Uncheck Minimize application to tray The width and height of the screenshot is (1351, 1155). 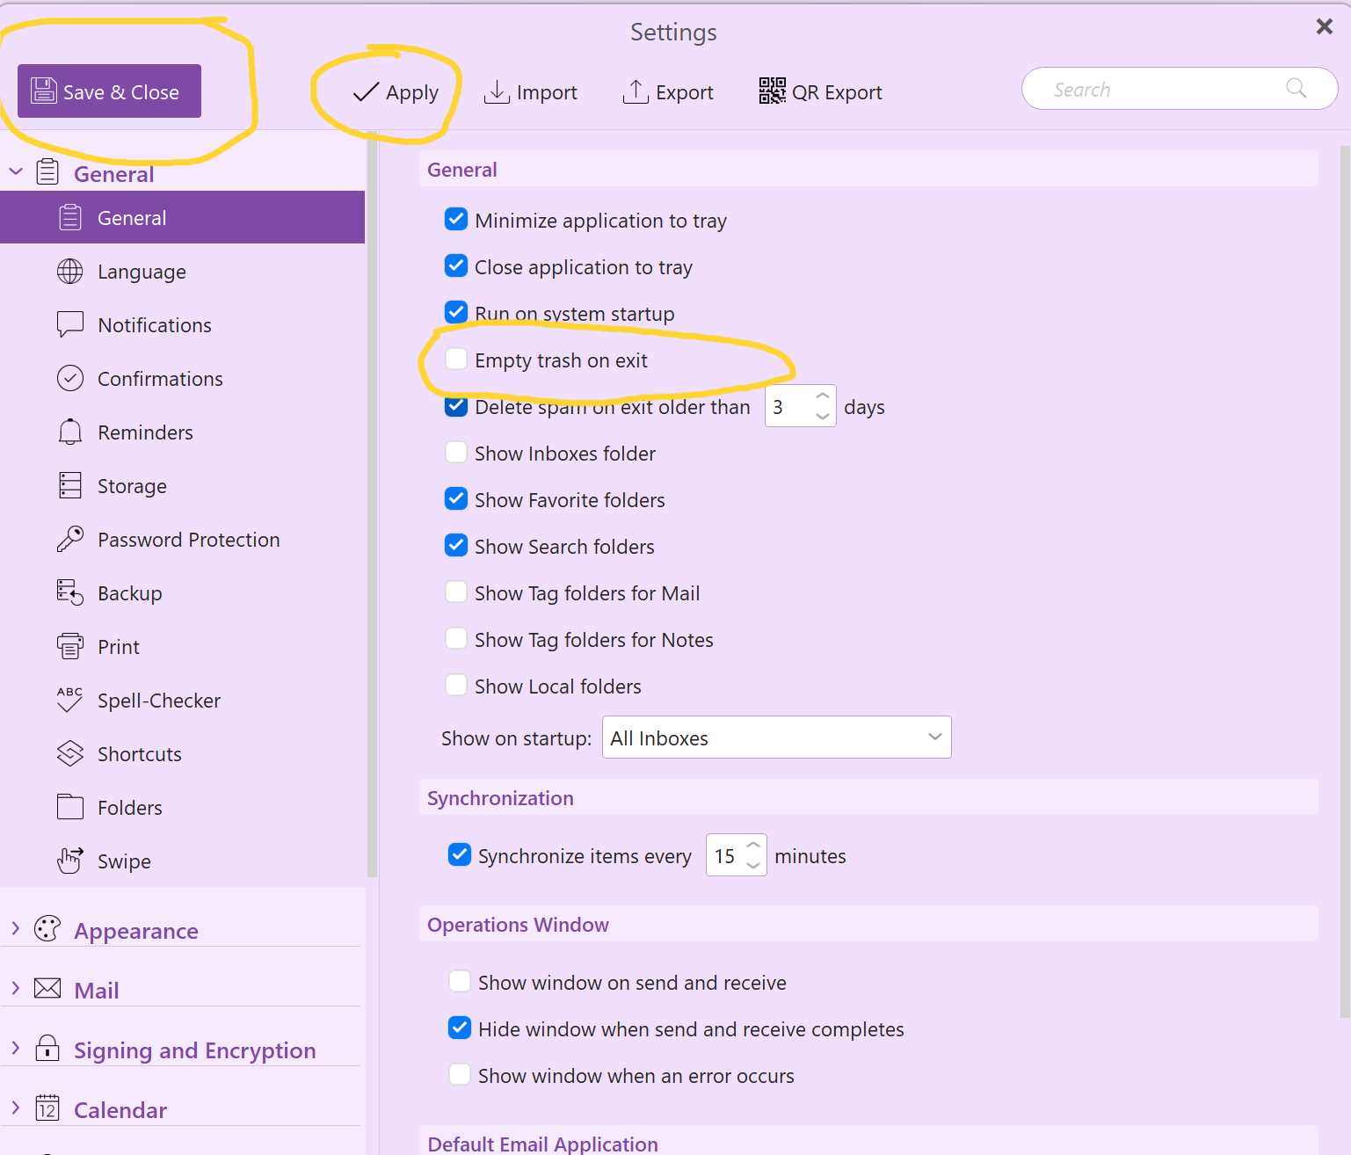click(456, 219)
